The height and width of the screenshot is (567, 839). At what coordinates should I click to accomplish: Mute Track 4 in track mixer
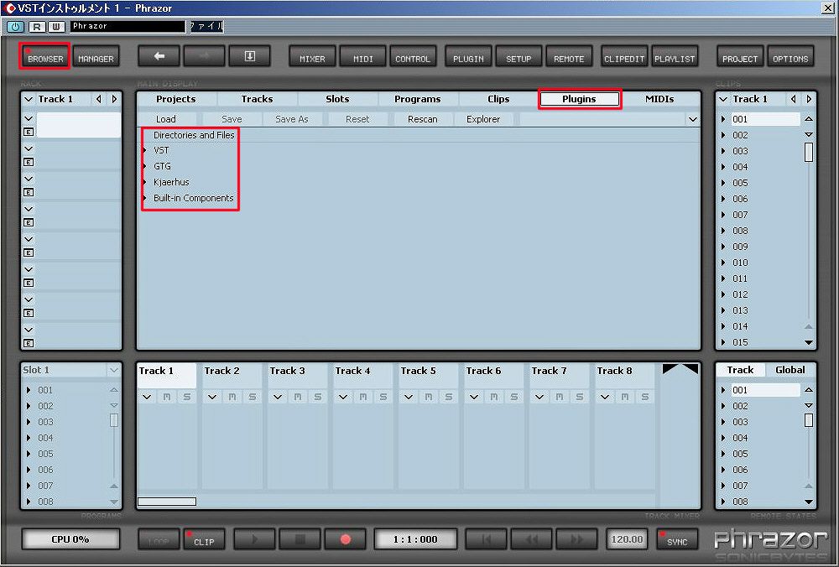click(363, 397)
